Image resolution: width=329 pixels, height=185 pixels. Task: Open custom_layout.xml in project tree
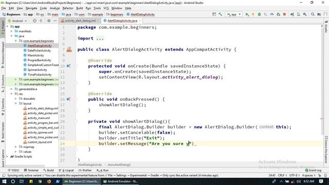pyautogui.click(x=40, y=142)
